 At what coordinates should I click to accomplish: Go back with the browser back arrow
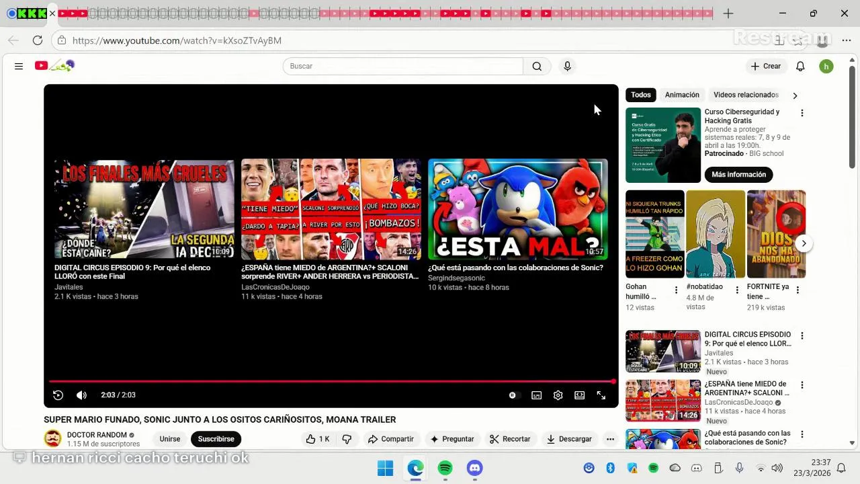pyautogui.click(x=13, y=40)
